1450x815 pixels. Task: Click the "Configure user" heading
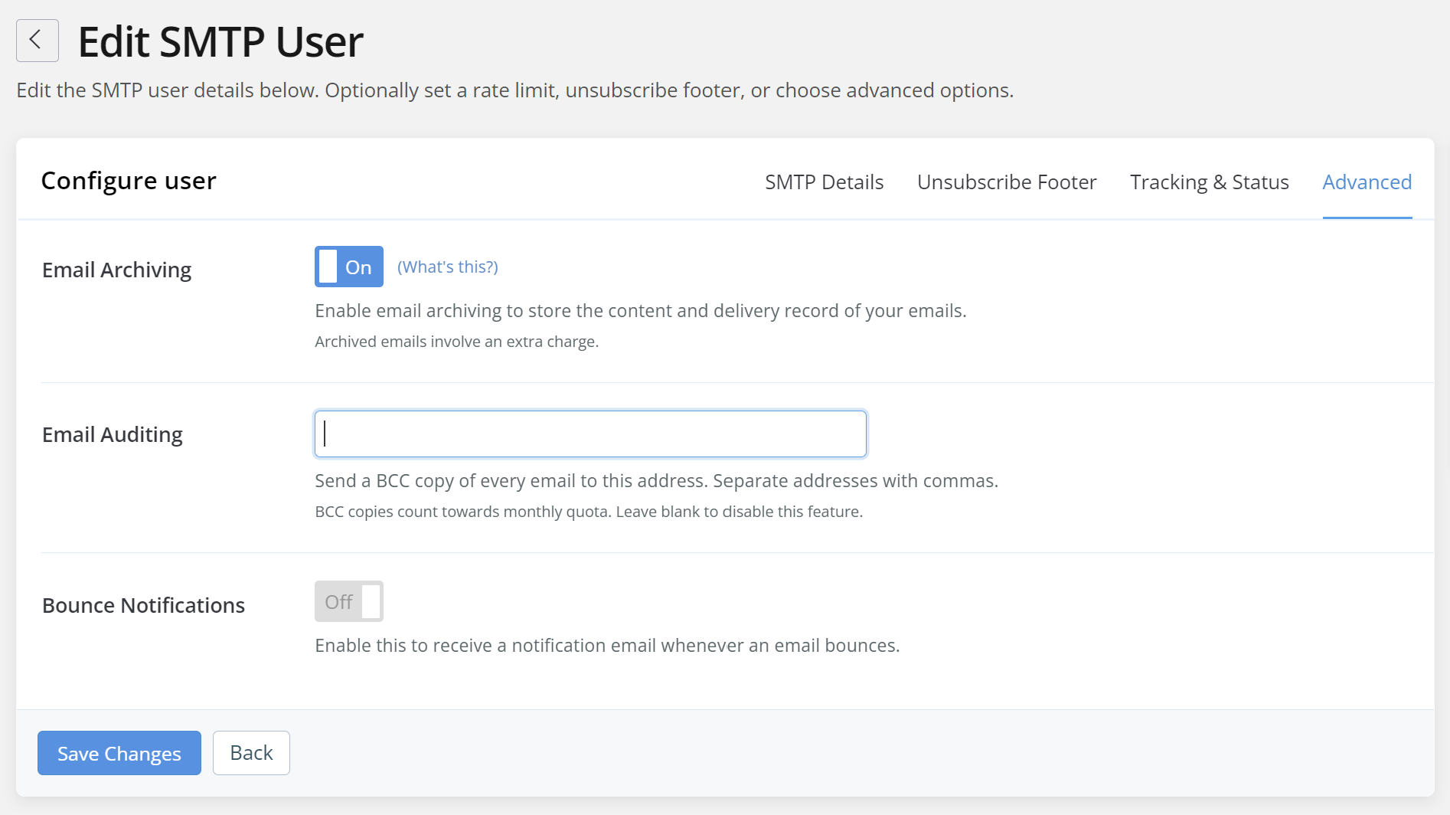coord(129,181)
